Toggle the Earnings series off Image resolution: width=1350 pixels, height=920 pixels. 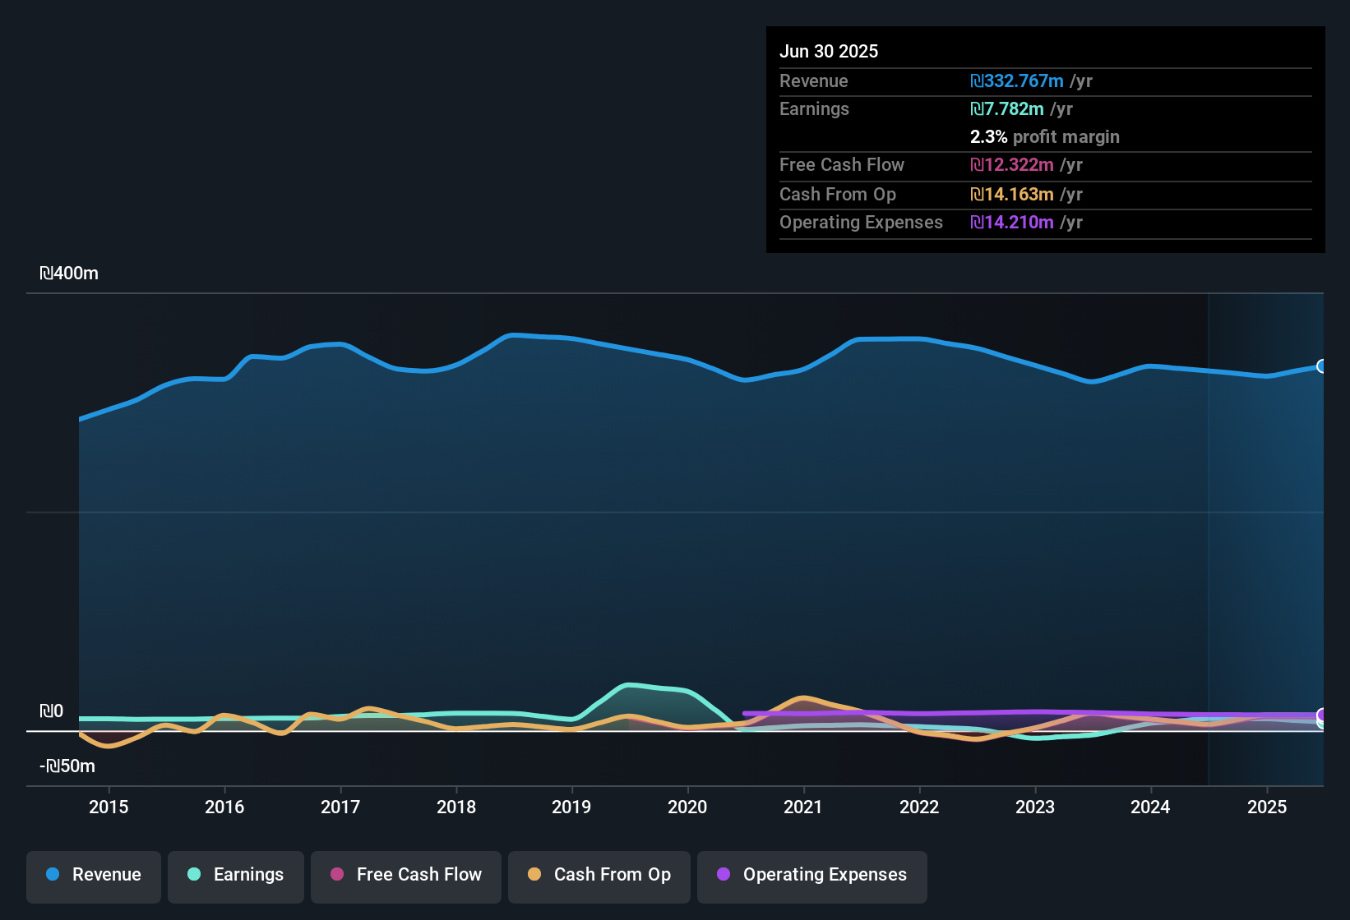coord(235,875)
